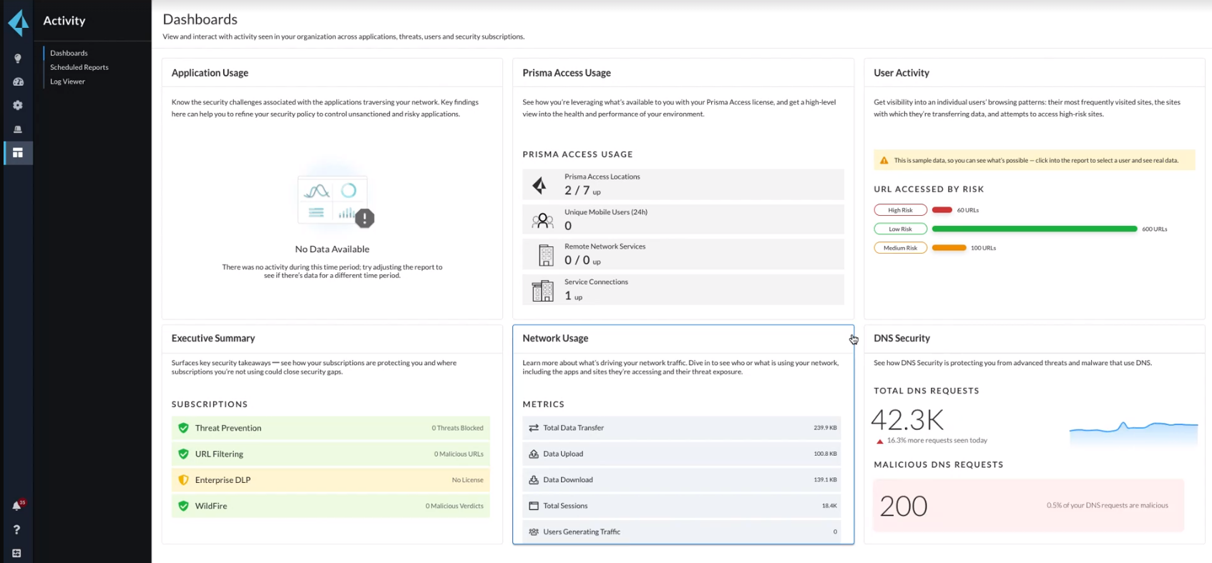Select the Low Risk pill label
This screenshot has height=563, width=1212.
tap(900, 229)
